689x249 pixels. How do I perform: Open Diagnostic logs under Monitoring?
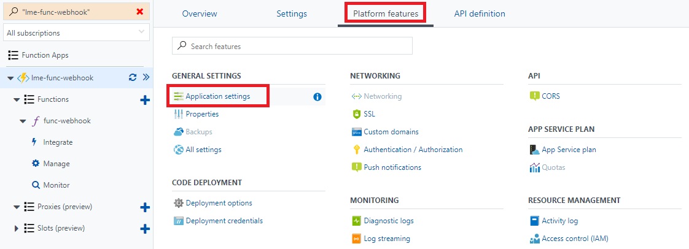click(x=389, y=221)
